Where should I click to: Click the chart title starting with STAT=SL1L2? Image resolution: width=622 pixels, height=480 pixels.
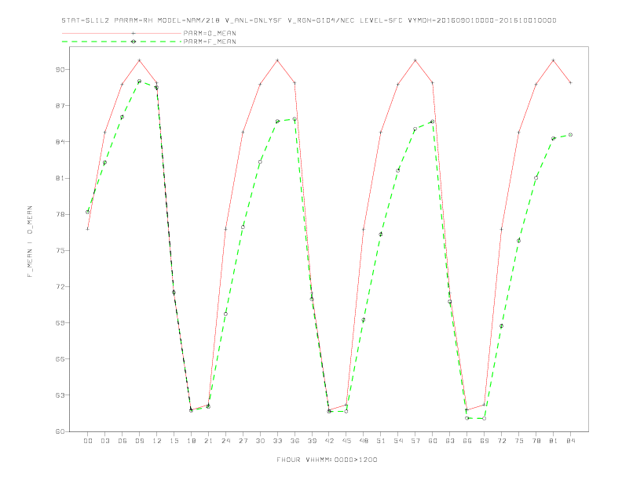(309, 20)
